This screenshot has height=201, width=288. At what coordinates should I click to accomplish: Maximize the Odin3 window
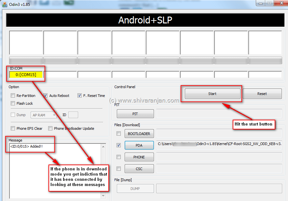click(x=269, y=3)
